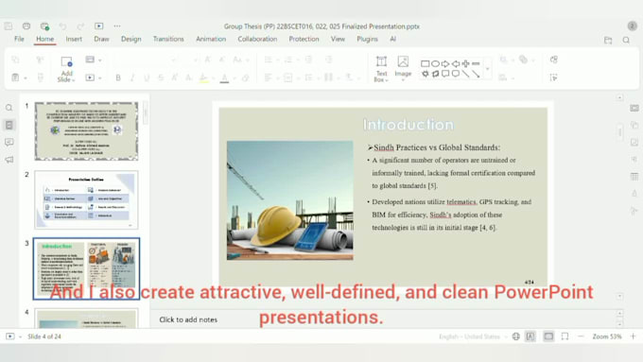Open the start slideshow dropdown on the ribbon
The width and height of the screenshot is (643, 362).
point(100,78)
